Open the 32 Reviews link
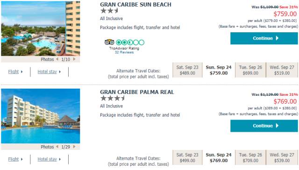Viewport: 299px width, 170px height. point(124,52)
